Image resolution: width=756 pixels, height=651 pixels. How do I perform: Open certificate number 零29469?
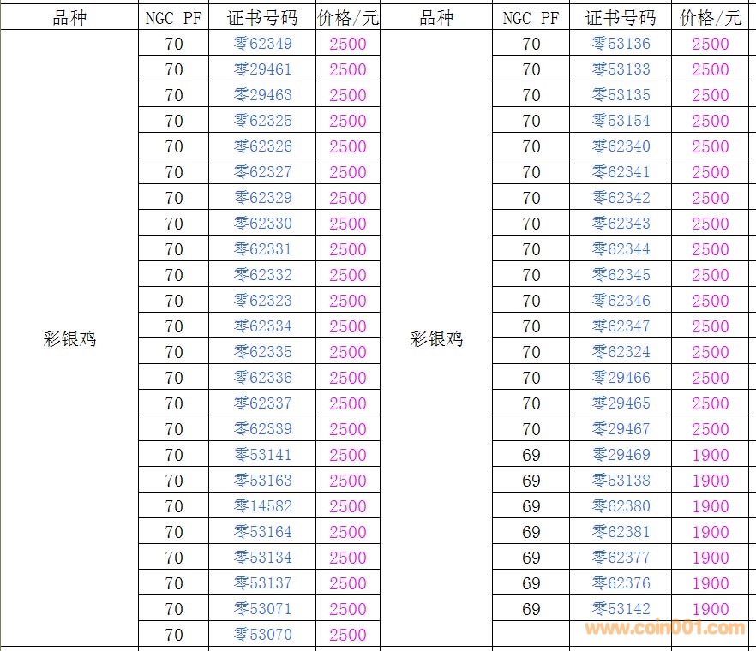(x=621, y=455)
